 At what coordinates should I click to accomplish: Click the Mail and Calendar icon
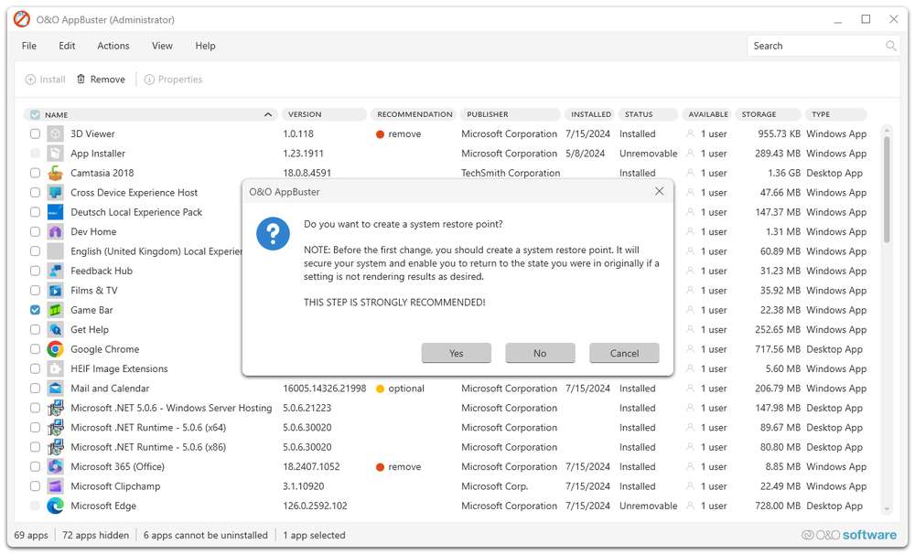click(x=55, y=389)
